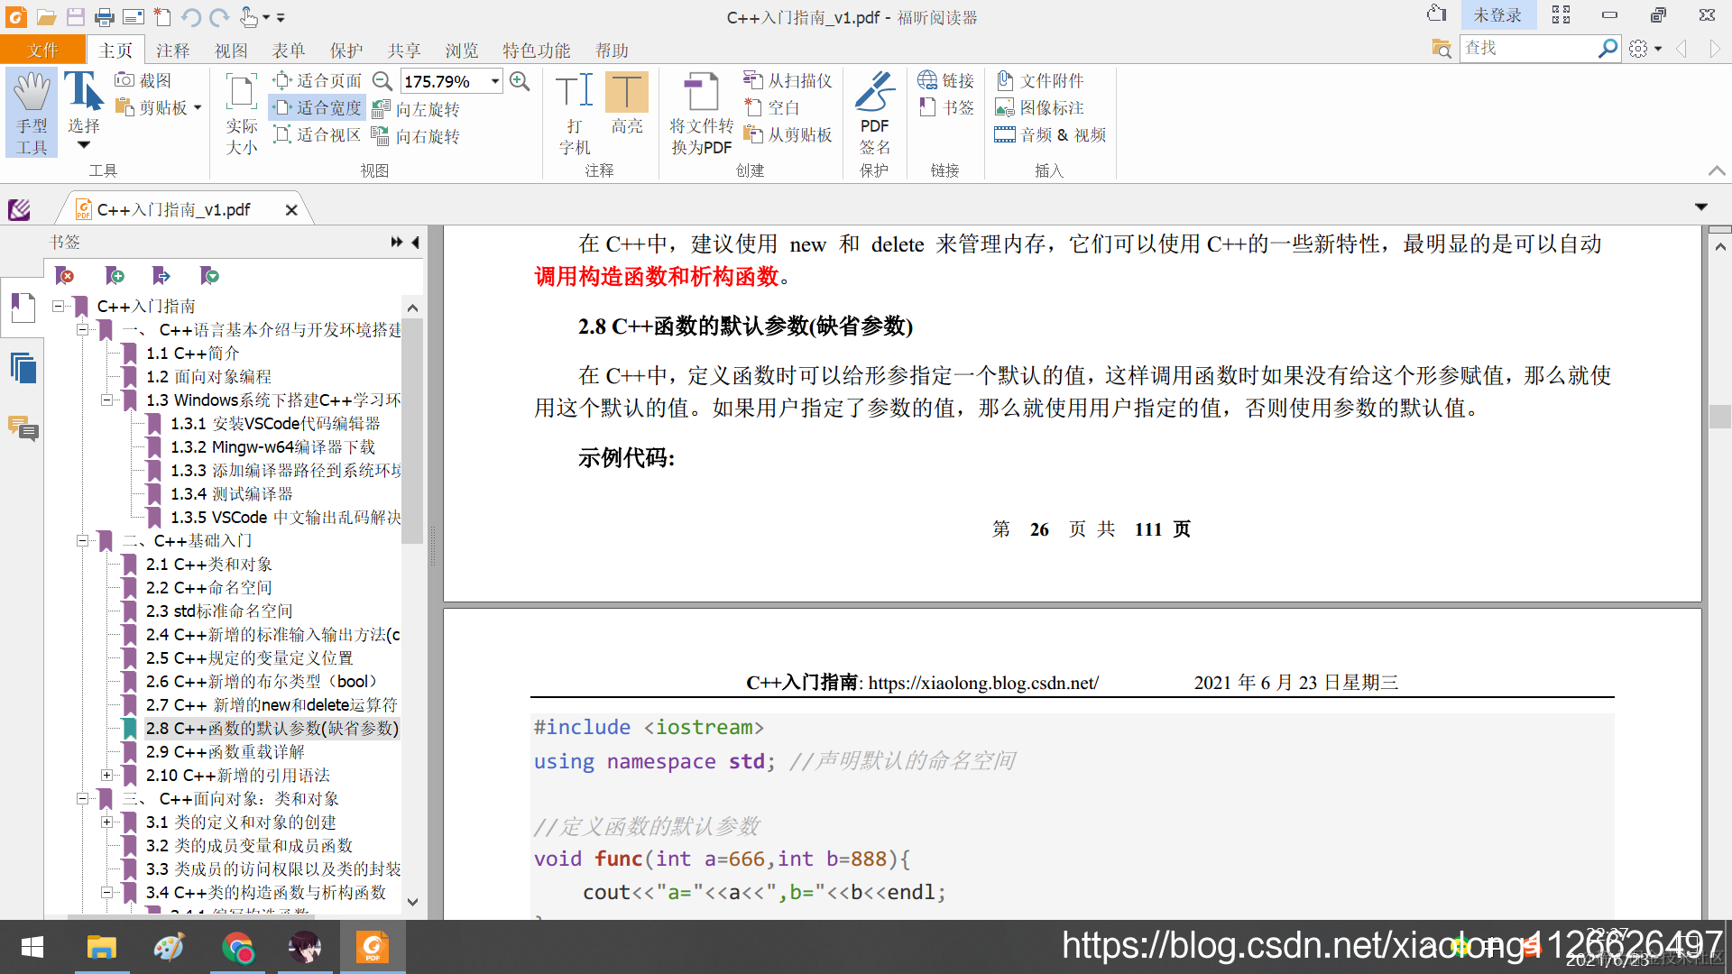Click the zoom out magnifier icon
This screenshot has width=1732, height=974.
[382, 81]
